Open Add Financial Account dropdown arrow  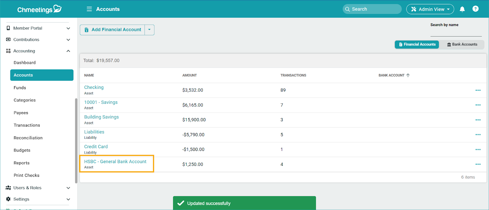[149, 30]
